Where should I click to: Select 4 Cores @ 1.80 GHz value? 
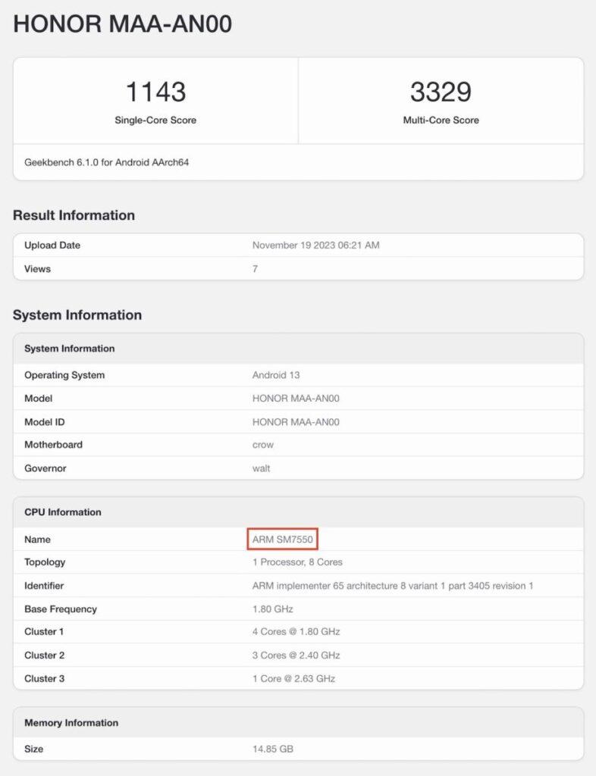pos(296,632)
